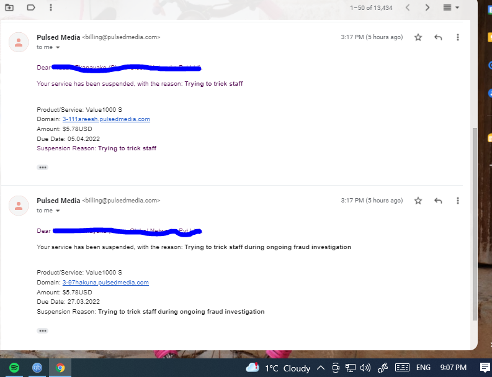Star the 'Trying to trick staff' email
The image size is (492, 377).
click(418, 37)
